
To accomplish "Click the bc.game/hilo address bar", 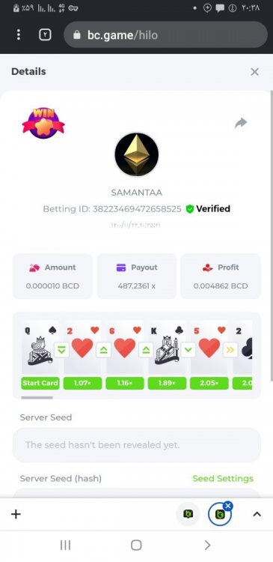I will point(165,34).
